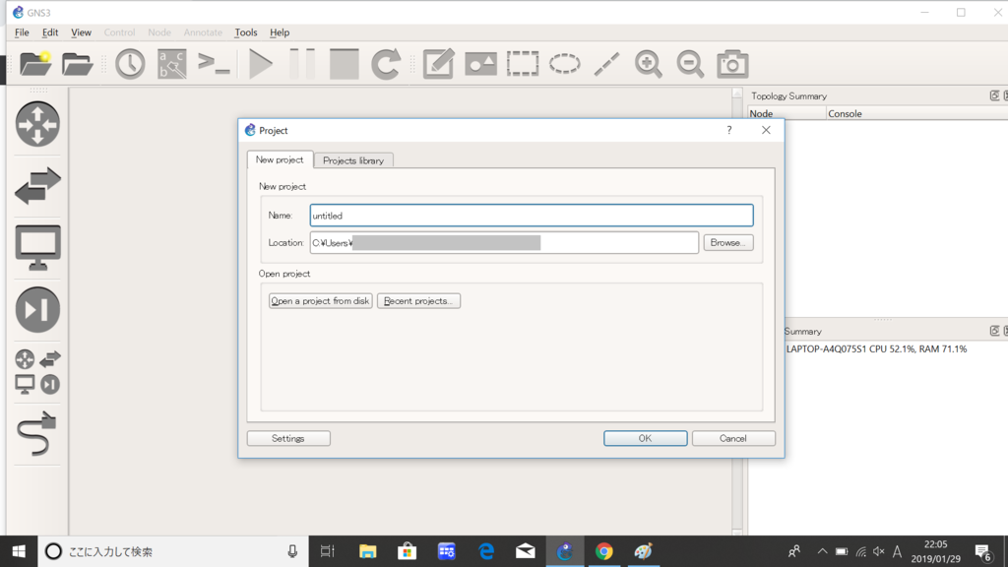The width and height of the screenshot is (1008, 567).
Task: Open the Help menu
Action: [x=279, y=32]
